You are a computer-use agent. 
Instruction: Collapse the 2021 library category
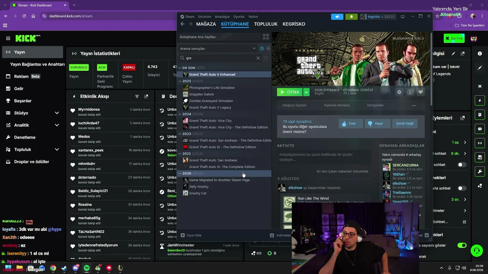180,154
